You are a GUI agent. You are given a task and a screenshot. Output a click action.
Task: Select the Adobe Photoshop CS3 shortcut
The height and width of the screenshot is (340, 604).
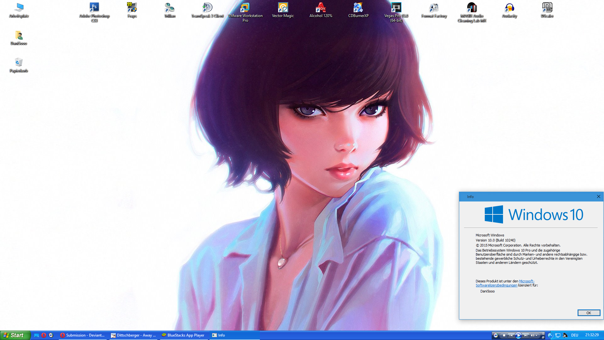click(94, 12)
